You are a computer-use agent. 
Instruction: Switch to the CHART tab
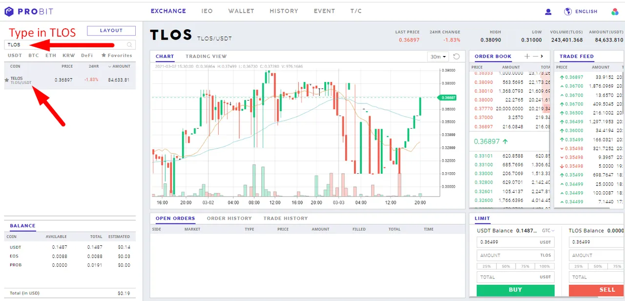[165, 57]
